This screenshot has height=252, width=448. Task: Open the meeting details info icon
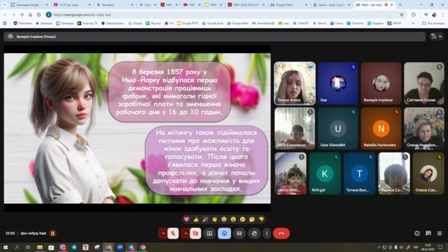[417, 233]
